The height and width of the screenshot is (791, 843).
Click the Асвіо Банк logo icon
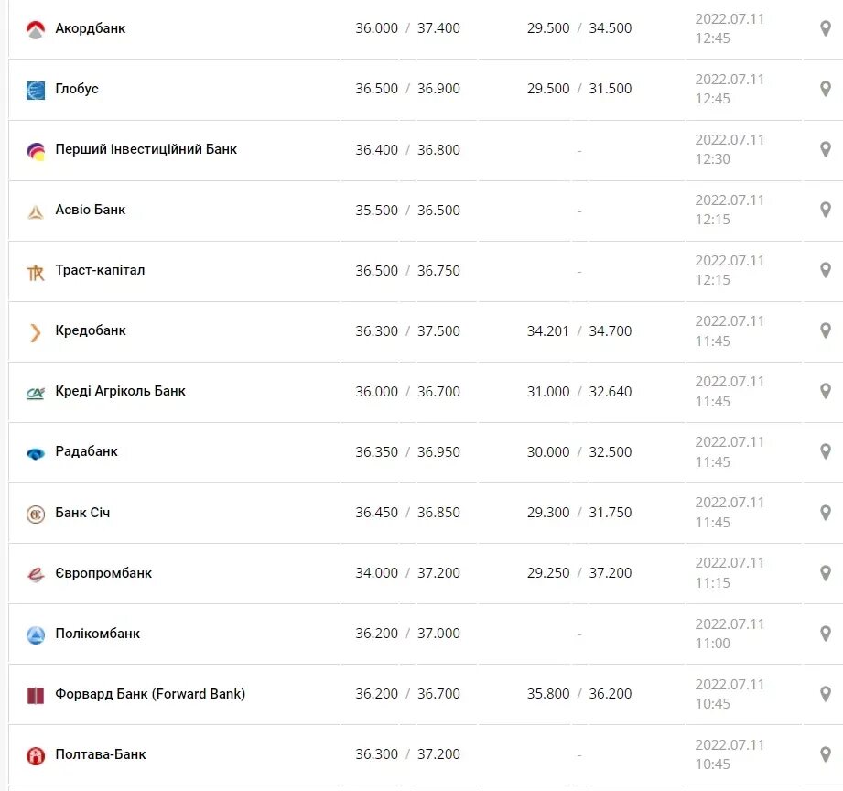[36, 212]
